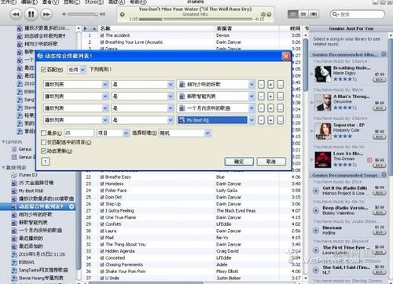This screenshot has height=284, width=393.
Task: Open the 新歌智能列表 rule value dropdown
Action: click(x=215, y=96)
